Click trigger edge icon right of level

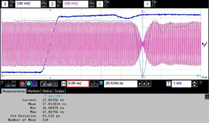pos(201,83)
